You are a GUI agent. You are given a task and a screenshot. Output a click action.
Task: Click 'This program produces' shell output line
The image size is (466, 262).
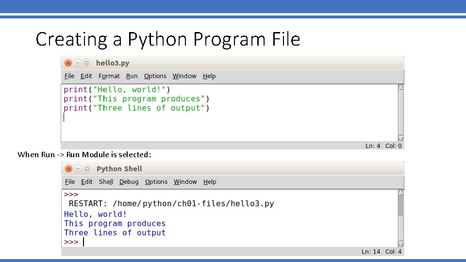[115, 223]
